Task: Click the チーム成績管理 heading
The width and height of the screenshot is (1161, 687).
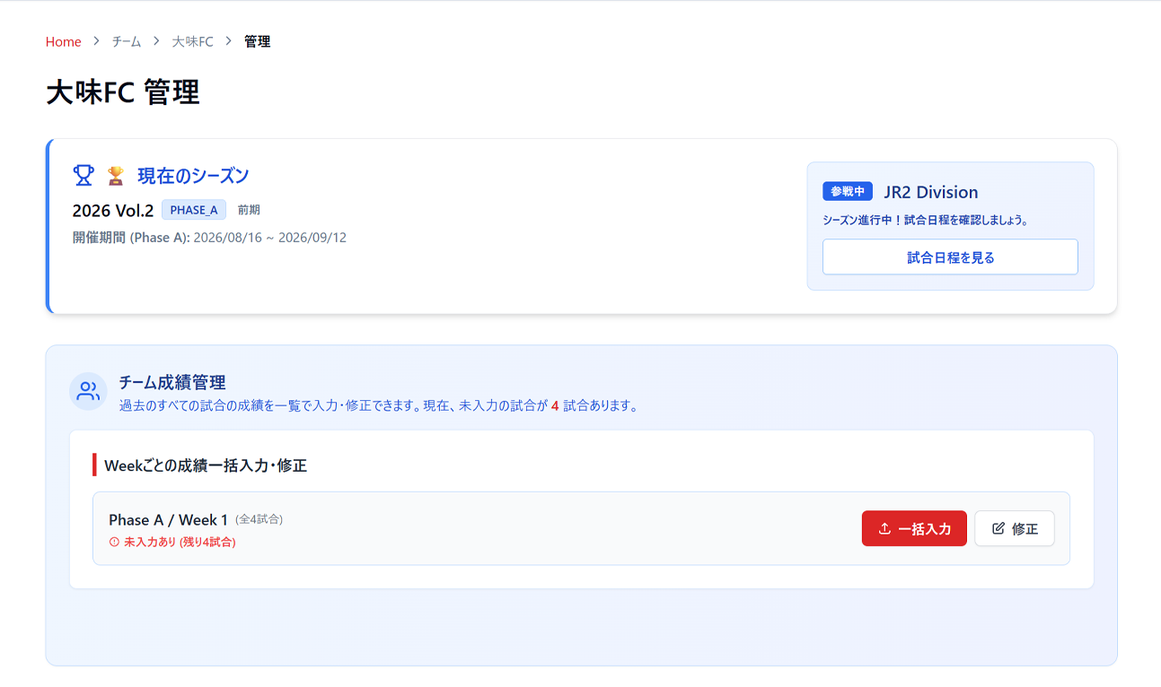Action: (x=172, y=383)
